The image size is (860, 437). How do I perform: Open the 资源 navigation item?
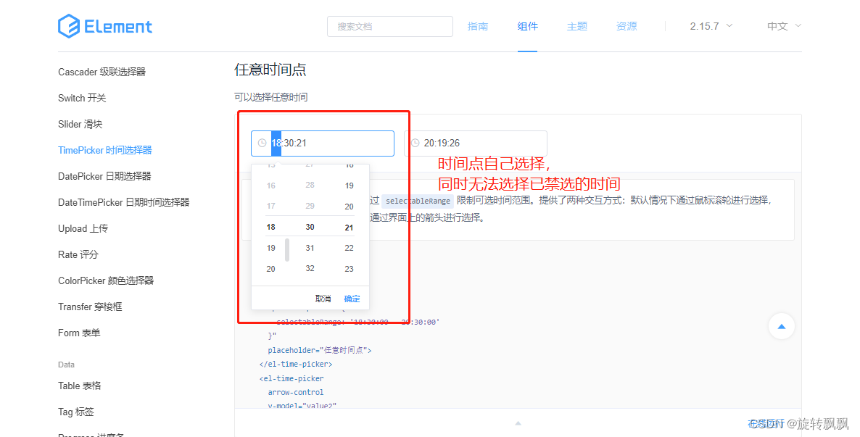coord(626,26)
